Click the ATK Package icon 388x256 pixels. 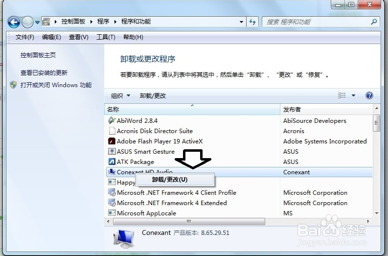(x=112, y=162)
